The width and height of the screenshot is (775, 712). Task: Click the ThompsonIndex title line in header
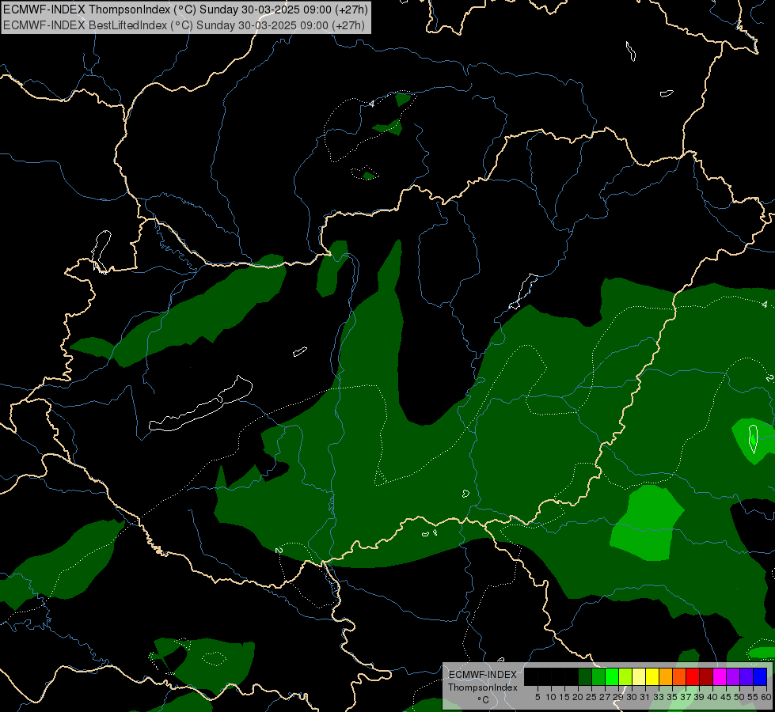click(185, 9)
